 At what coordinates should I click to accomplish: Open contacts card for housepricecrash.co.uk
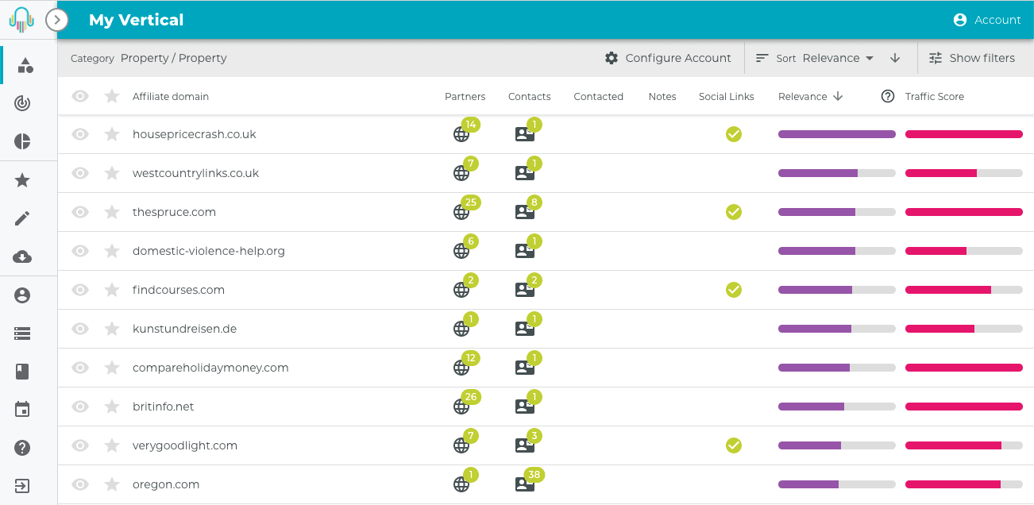(525, 134)
